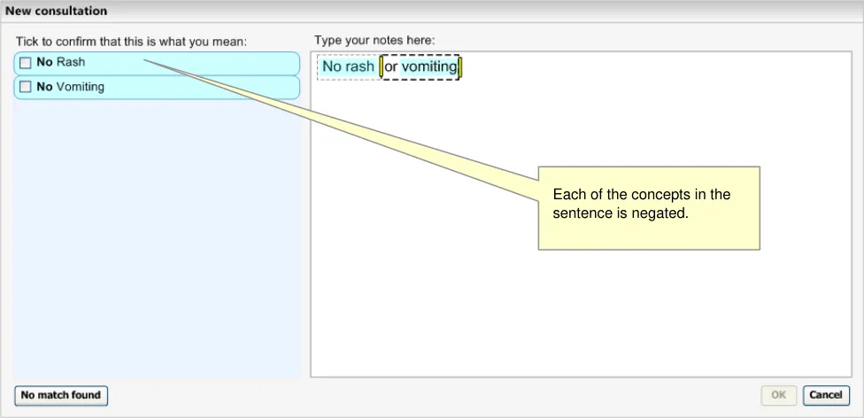
Task: Click the 'Tick to confirm' instruction label
Action: [131, 41]
